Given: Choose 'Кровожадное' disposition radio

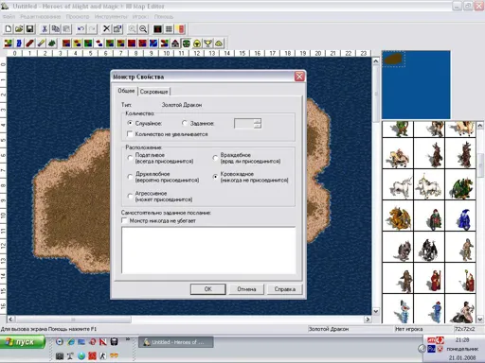Looking at the screenshot, I should 215,177.
